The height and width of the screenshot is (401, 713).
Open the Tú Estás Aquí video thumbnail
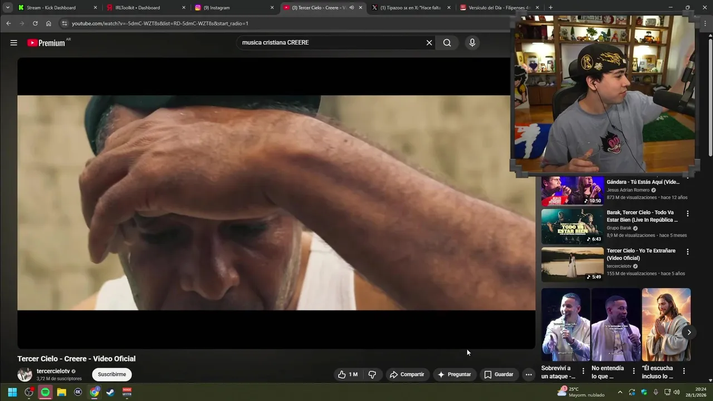tap(572, 191)
